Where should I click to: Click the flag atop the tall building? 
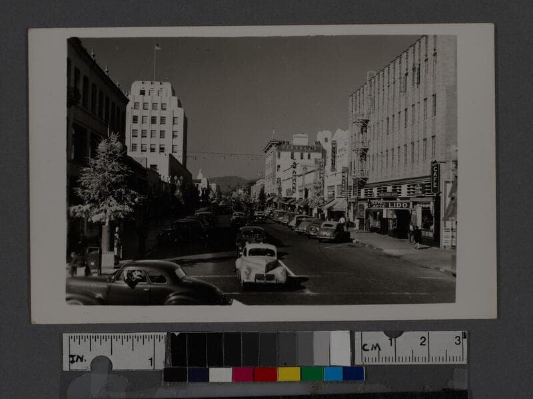tap(158, 47)
